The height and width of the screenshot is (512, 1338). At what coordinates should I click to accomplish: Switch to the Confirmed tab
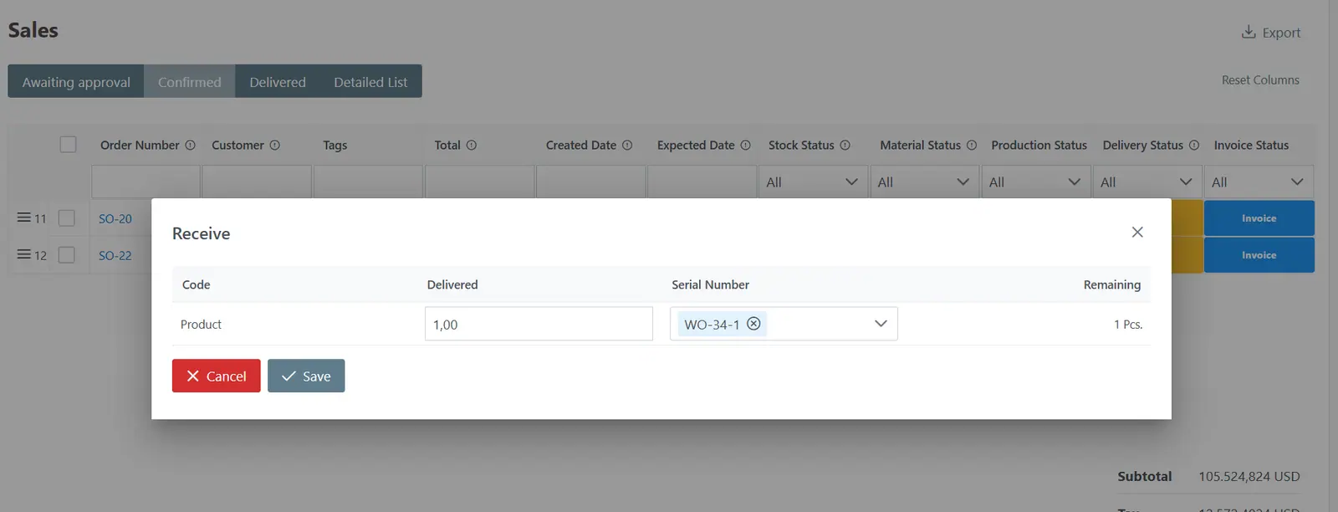pos(190,81)
